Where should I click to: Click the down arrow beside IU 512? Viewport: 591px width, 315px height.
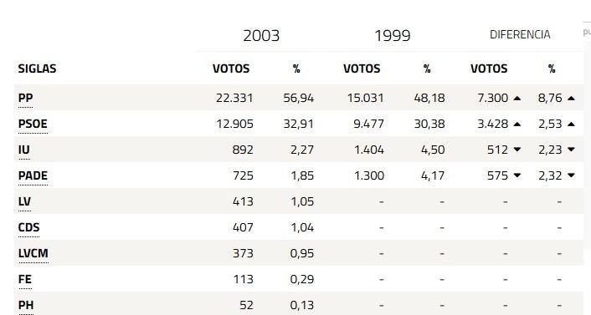tap(517, 150)
